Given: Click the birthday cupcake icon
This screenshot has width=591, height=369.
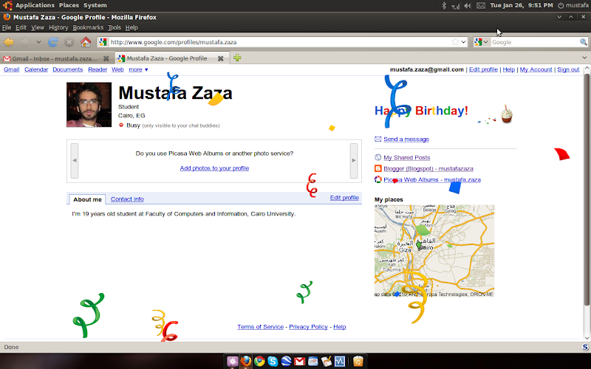Looking at the screenshot, I should tap(507, 114).
